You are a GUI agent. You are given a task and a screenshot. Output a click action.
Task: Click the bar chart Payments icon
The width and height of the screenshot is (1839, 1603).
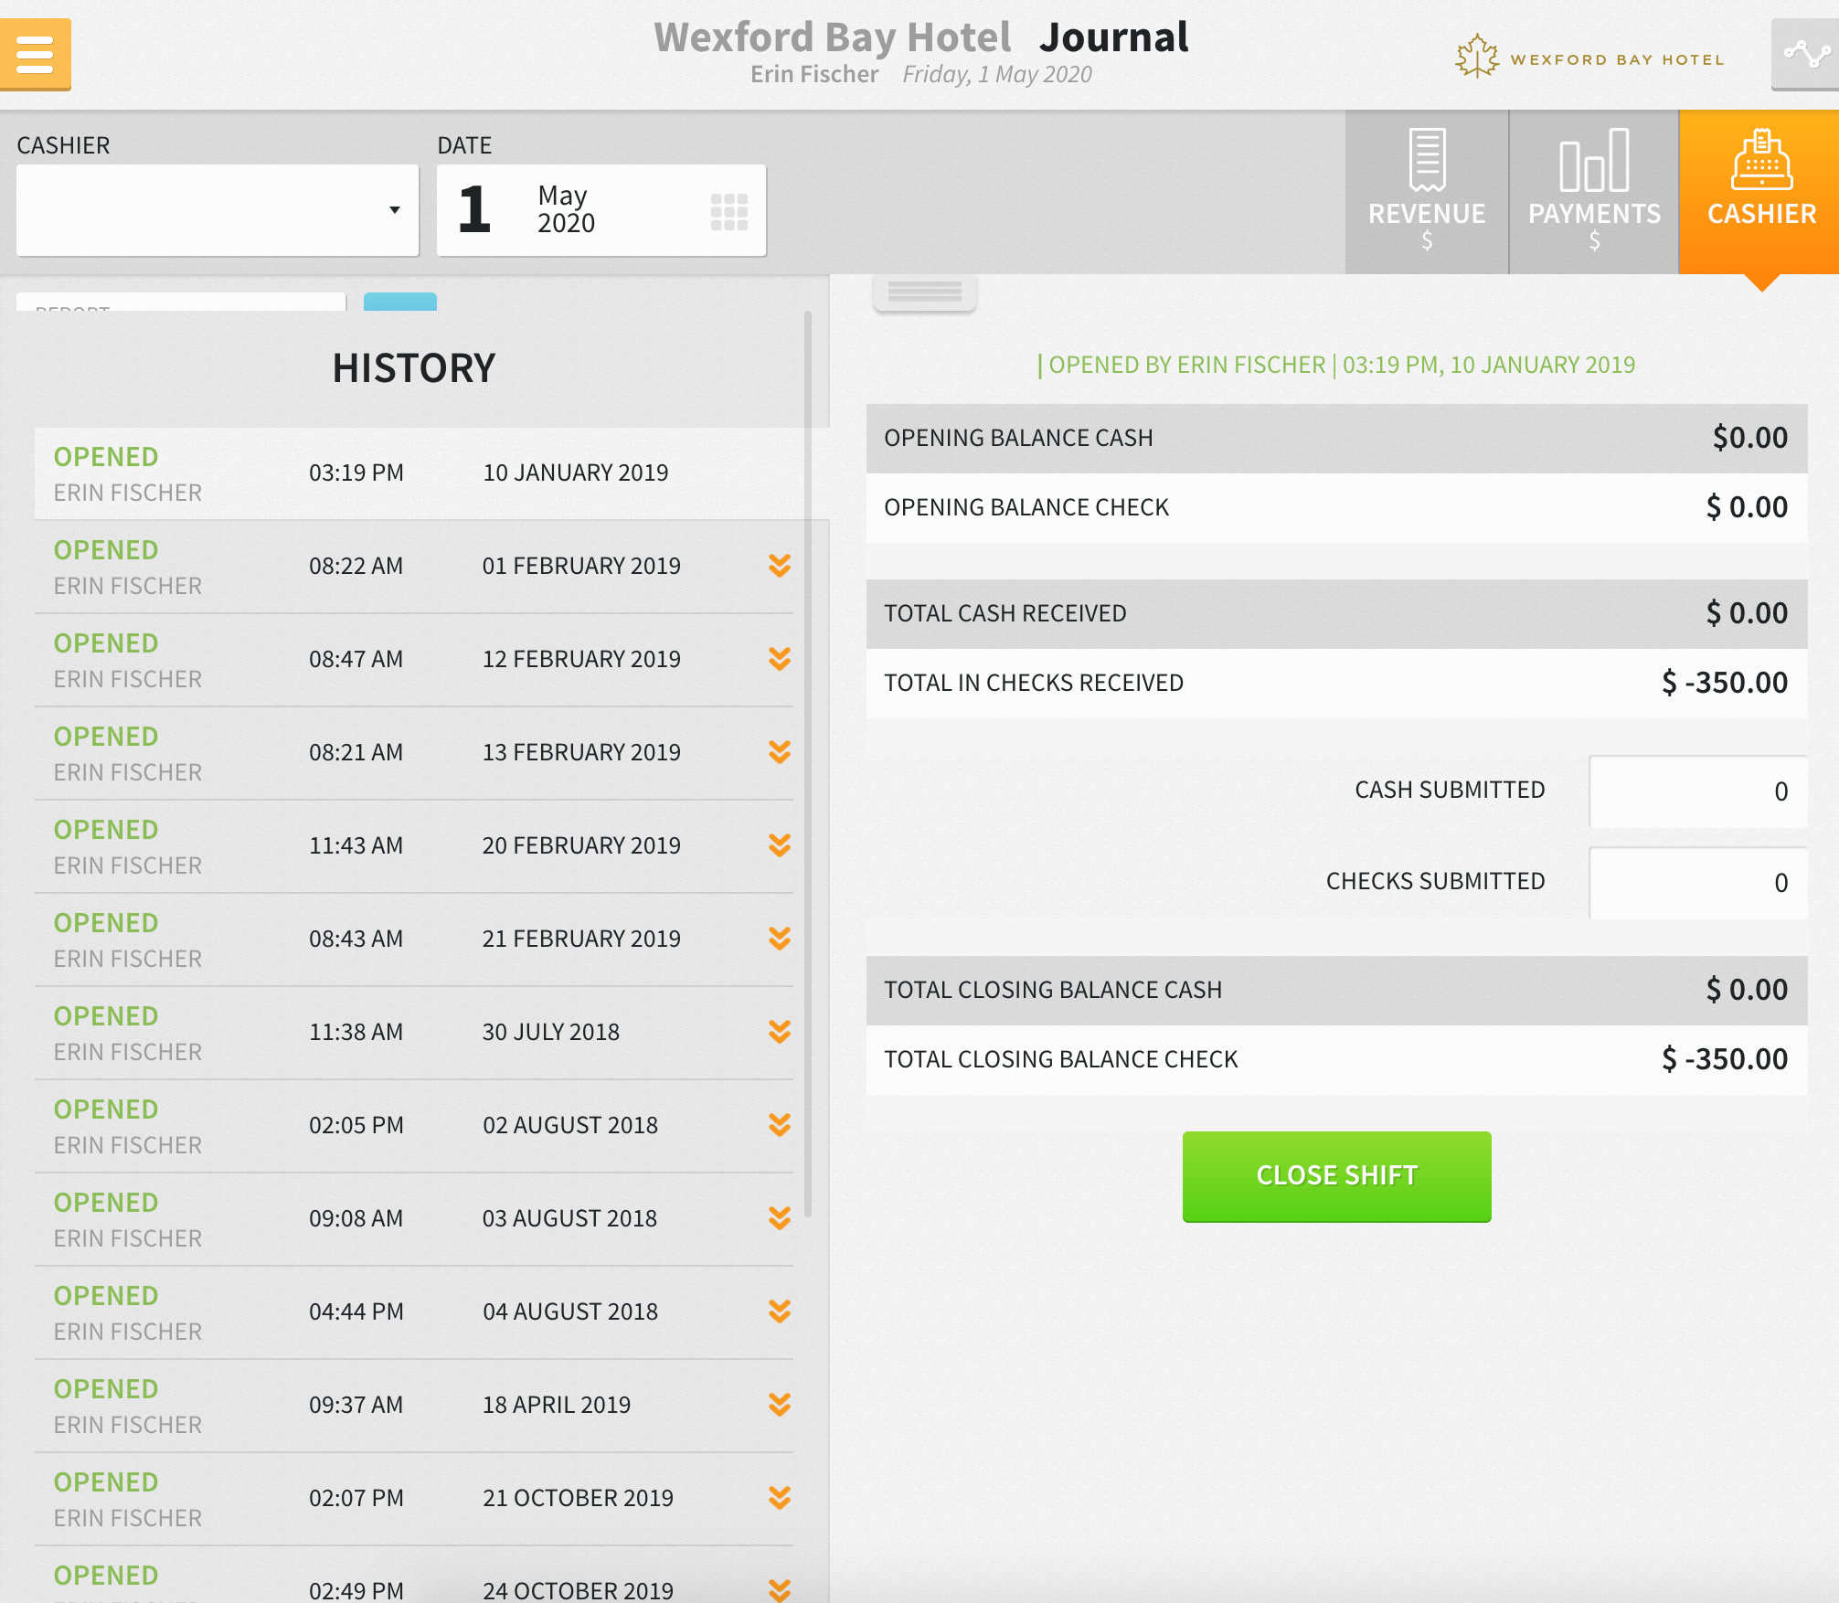[1593, 160]
